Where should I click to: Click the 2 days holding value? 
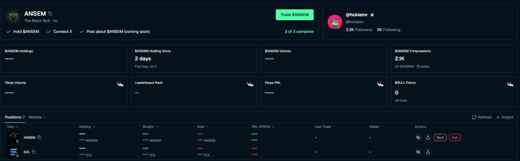(143, 59)
